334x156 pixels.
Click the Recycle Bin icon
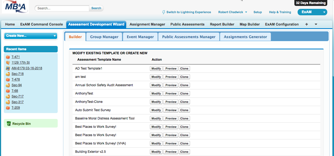pyautogui.click(x=9, y=124)
